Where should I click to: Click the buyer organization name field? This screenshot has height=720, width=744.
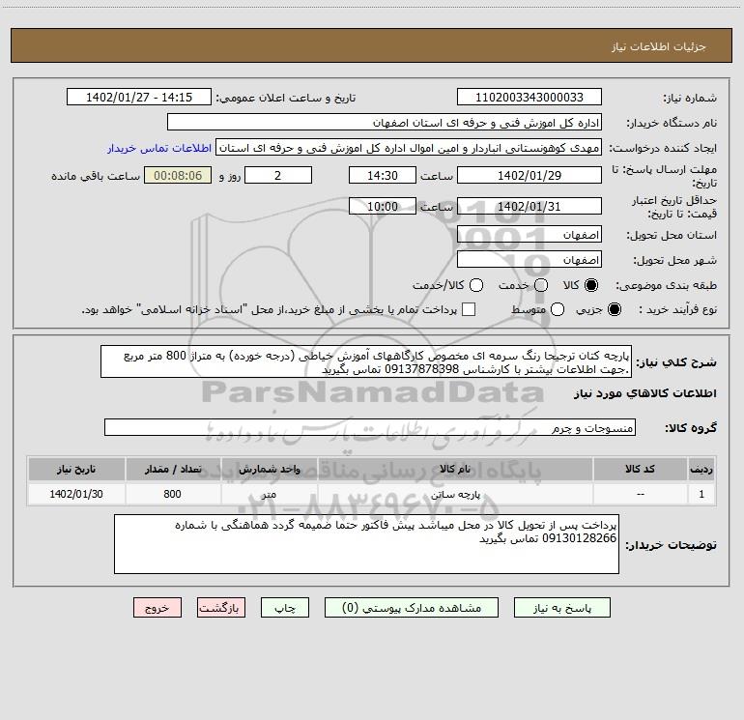click(385, 123)
